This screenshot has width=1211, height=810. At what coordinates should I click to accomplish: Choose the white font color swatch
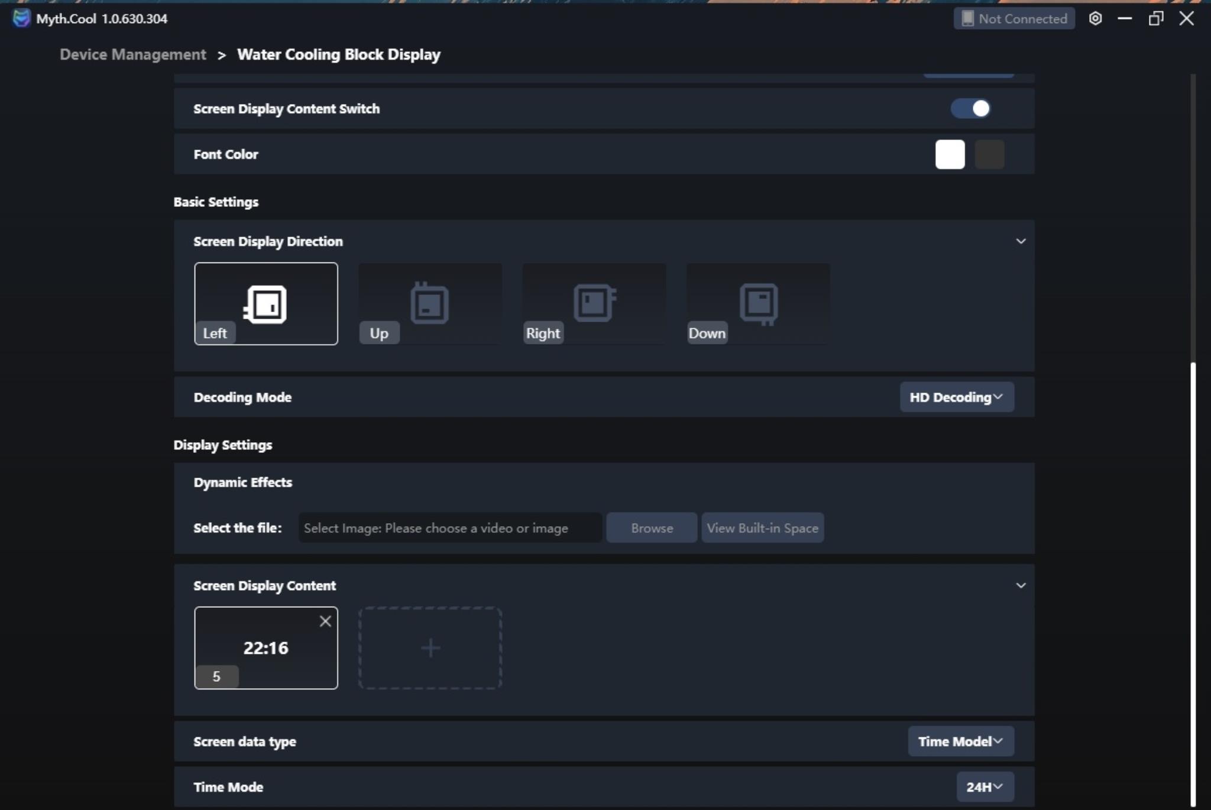click(950, 154)
